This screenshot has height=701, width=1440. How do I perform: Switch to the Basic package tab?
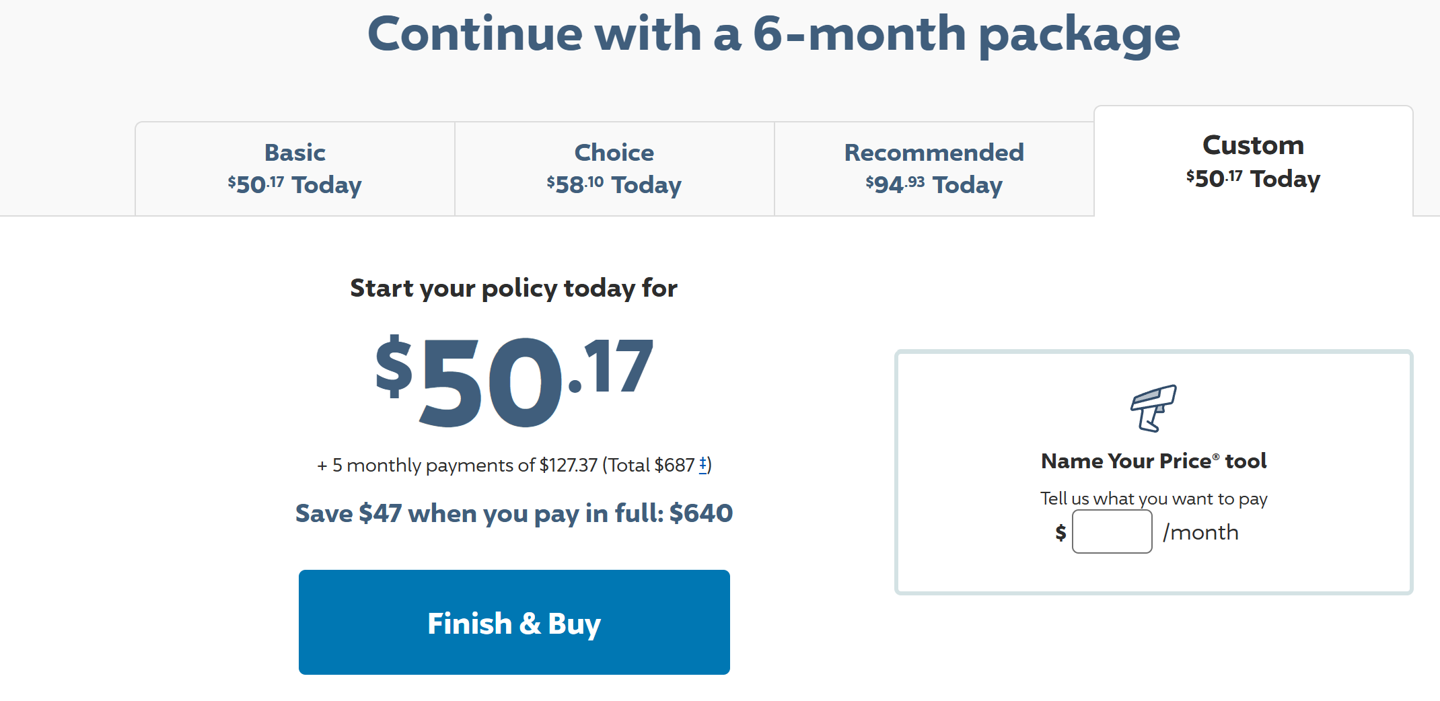point(295,168)
